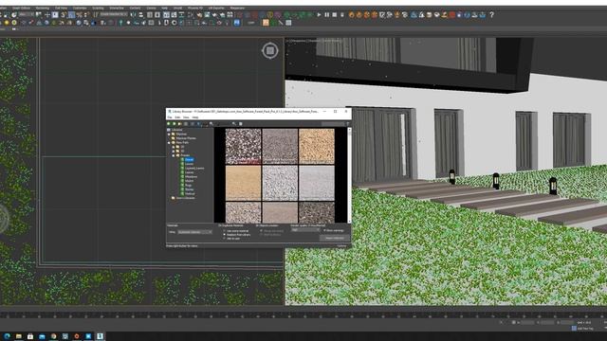This screenshot has width=607, height=341.
Task: Click the Library Browser vertical scrollbar
Action: point(350,175)
